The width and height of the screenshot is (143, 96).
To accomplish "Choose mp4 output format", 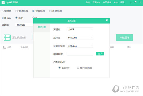I will click(x=16, y=18).
